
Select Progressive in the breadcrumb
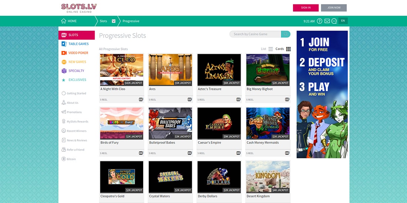click(131, 21)
